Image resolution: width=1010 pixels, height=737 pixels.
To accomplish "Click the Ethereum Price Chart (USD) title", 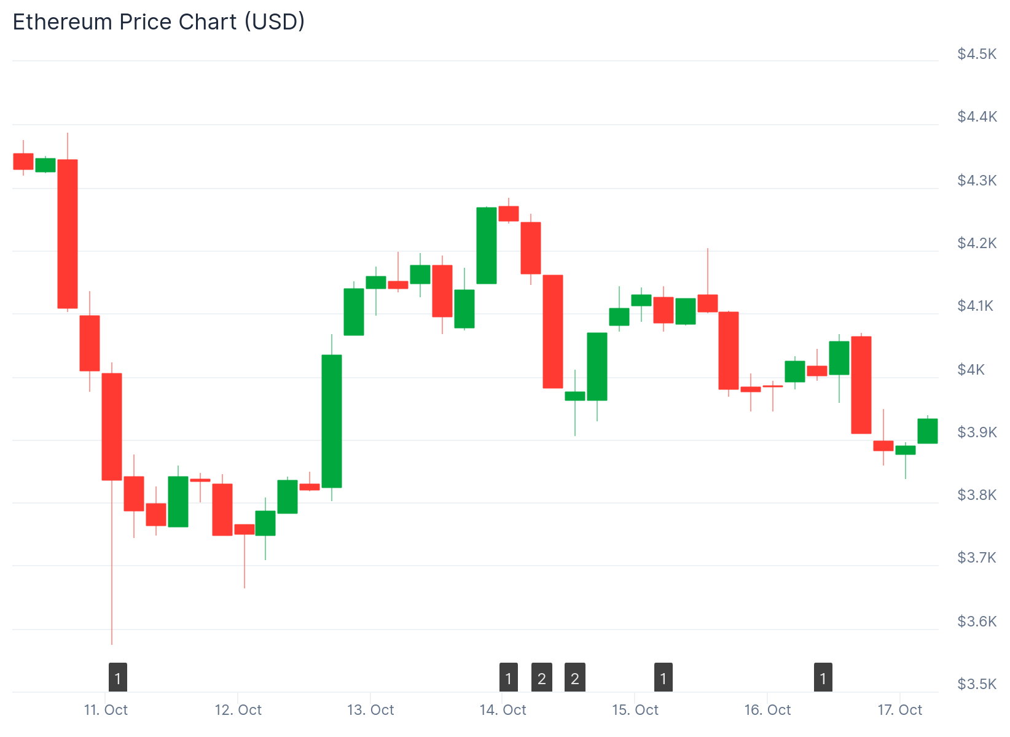I will click(x=159, y=21).
